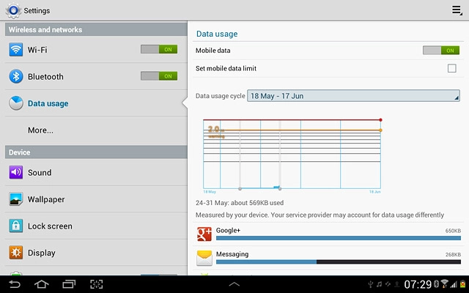
Task: Open Sound settings via speaker icon
Action: 16,173
